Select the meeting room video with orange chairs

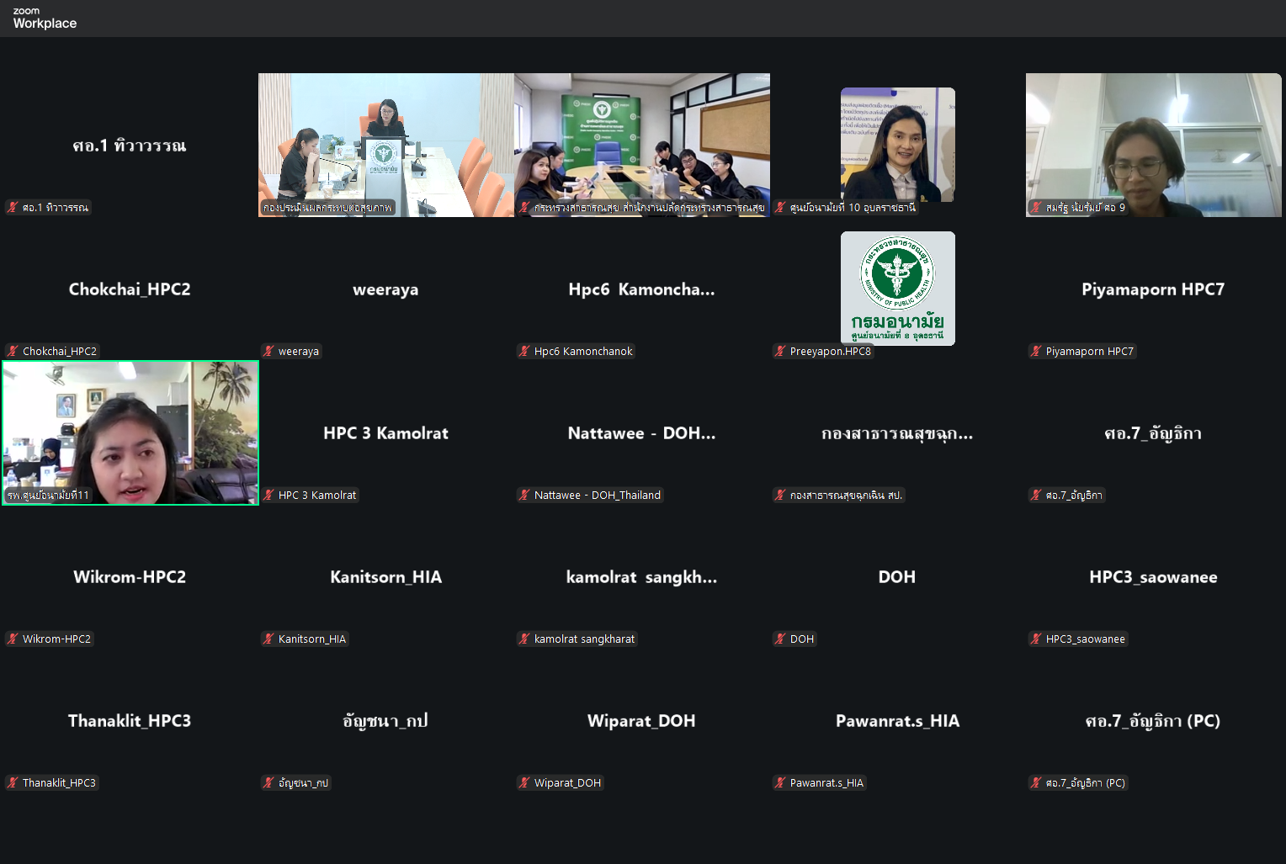pos(385,143)
